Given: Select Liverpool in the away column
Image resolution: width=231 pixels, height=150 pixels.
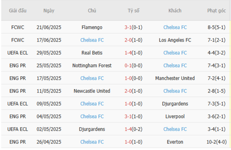Looking at the screenshot, I should click(x=175, y=117).
